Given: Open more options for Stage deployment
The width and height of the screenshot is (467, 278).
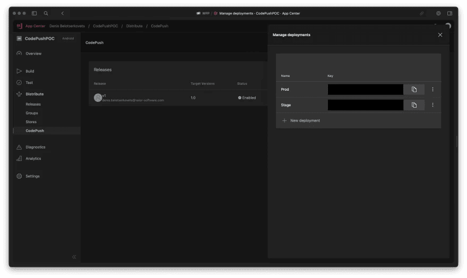Looking at the screenshot, I should [x=433, y=105].
